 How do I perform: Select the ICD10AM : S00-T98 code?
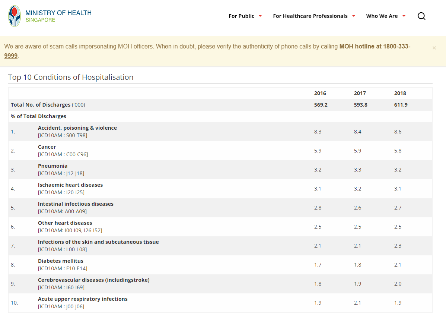(63, 135)
